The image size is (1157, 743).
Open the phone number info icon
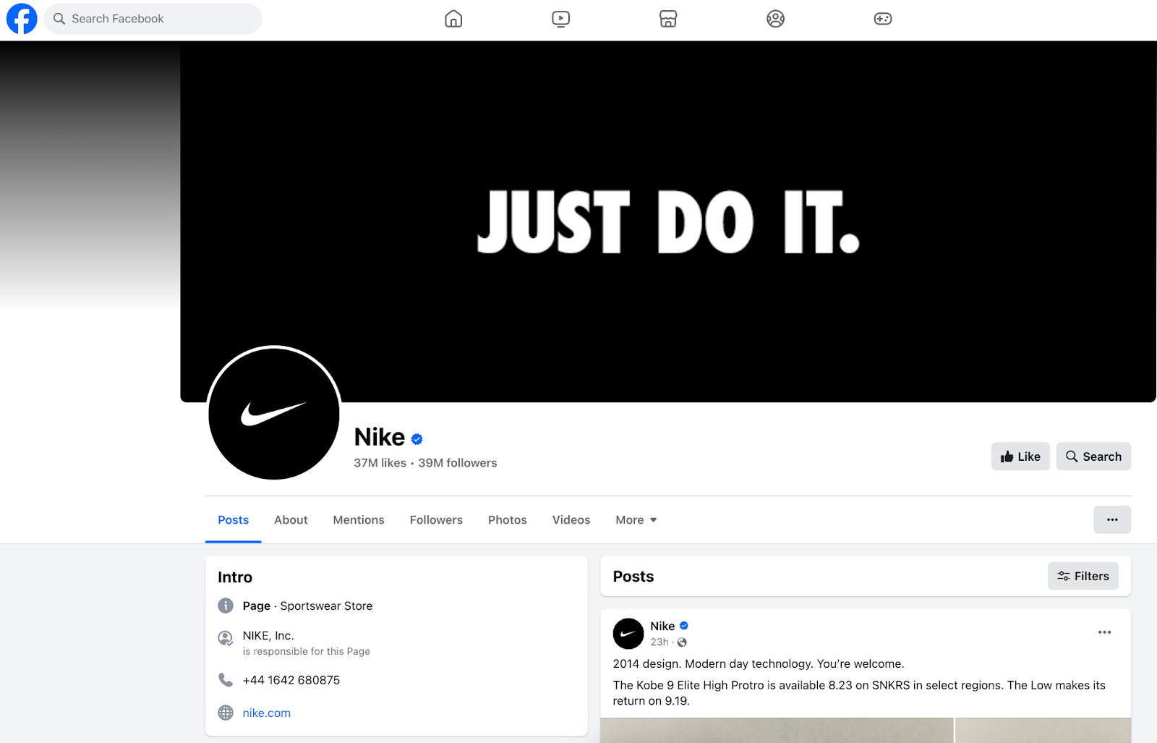click(x=225, y=679)
